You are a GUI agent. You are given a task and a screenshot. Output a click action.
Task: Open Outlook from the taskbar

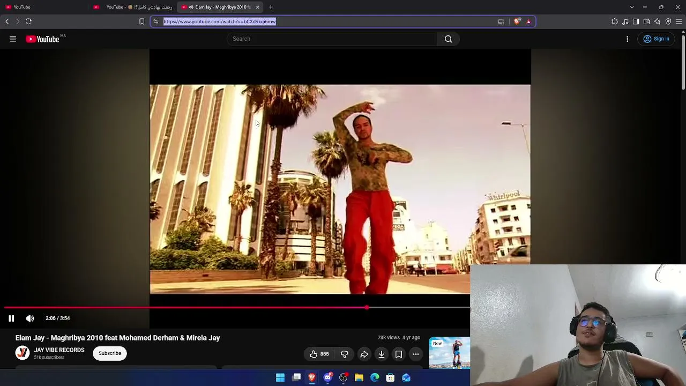point(406,377)
